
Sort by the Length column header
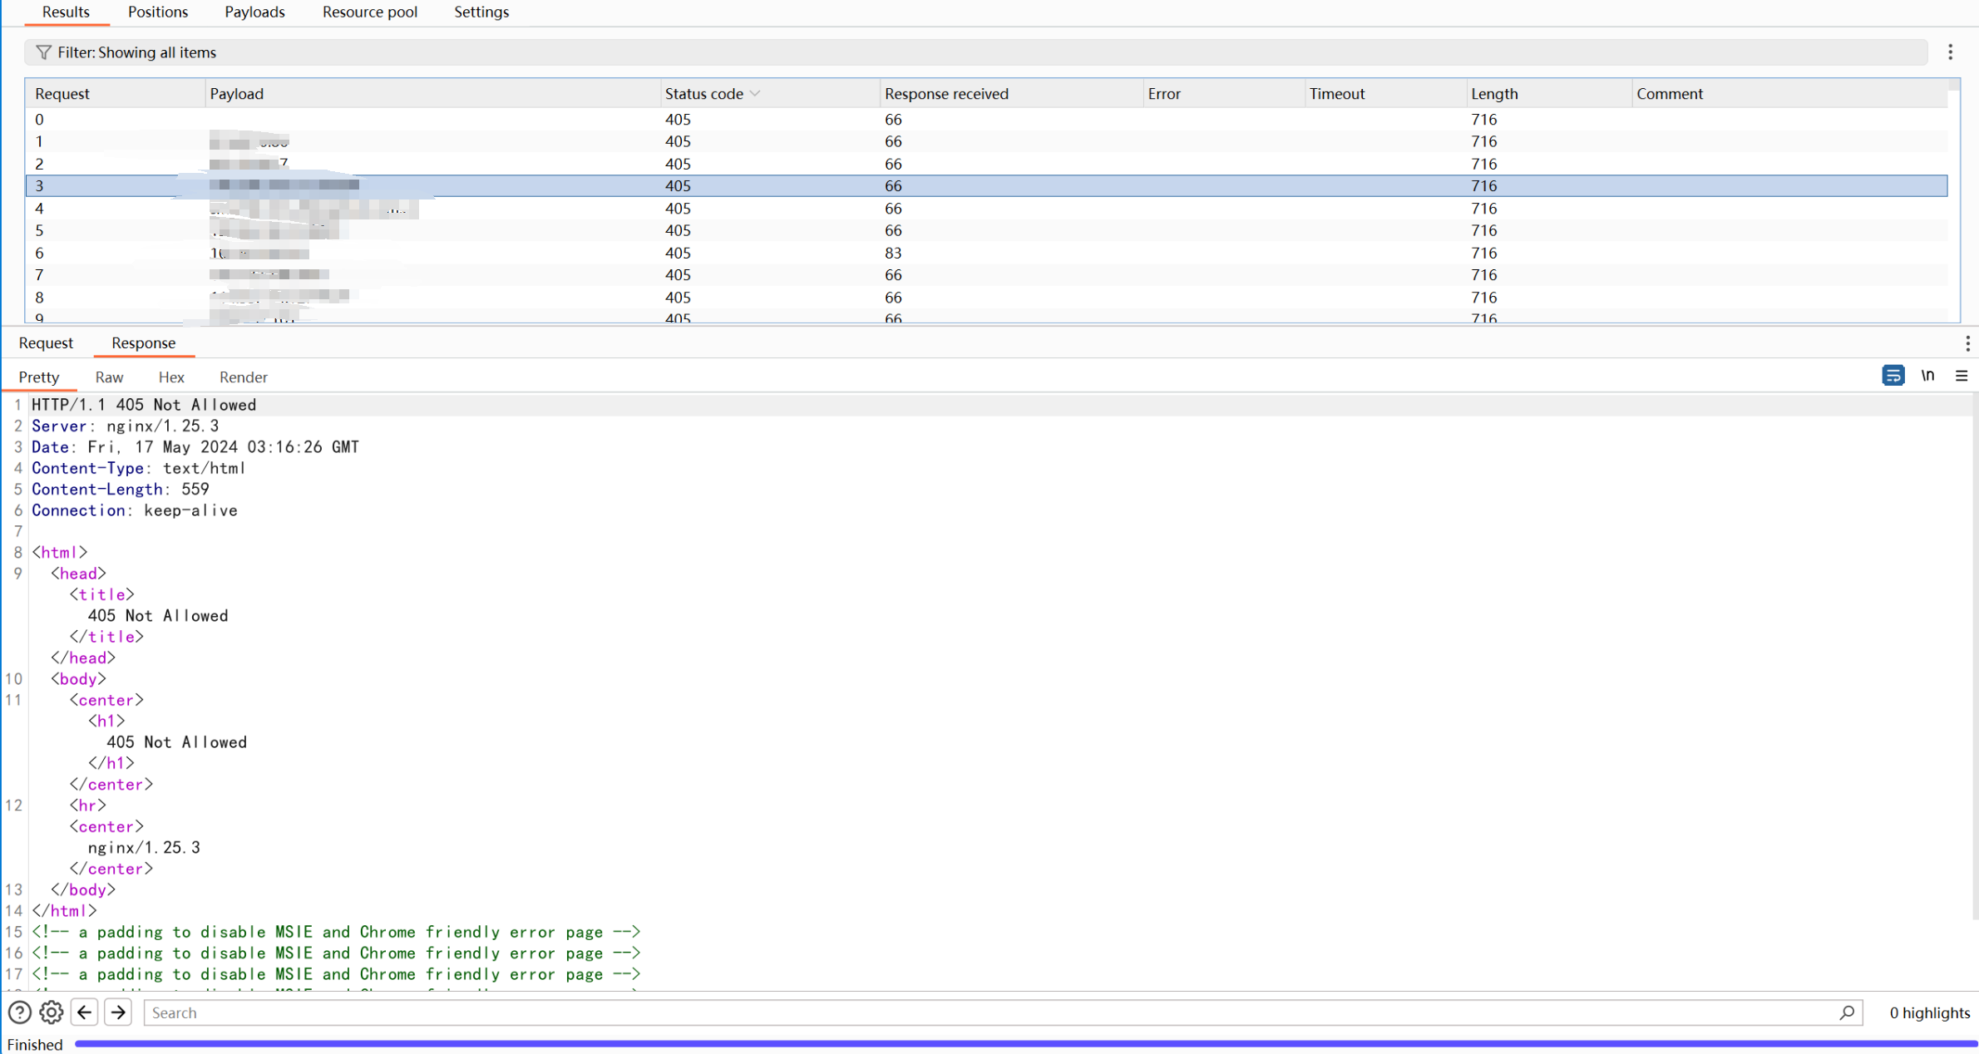pyautogui.click(x=1549, y=94)
